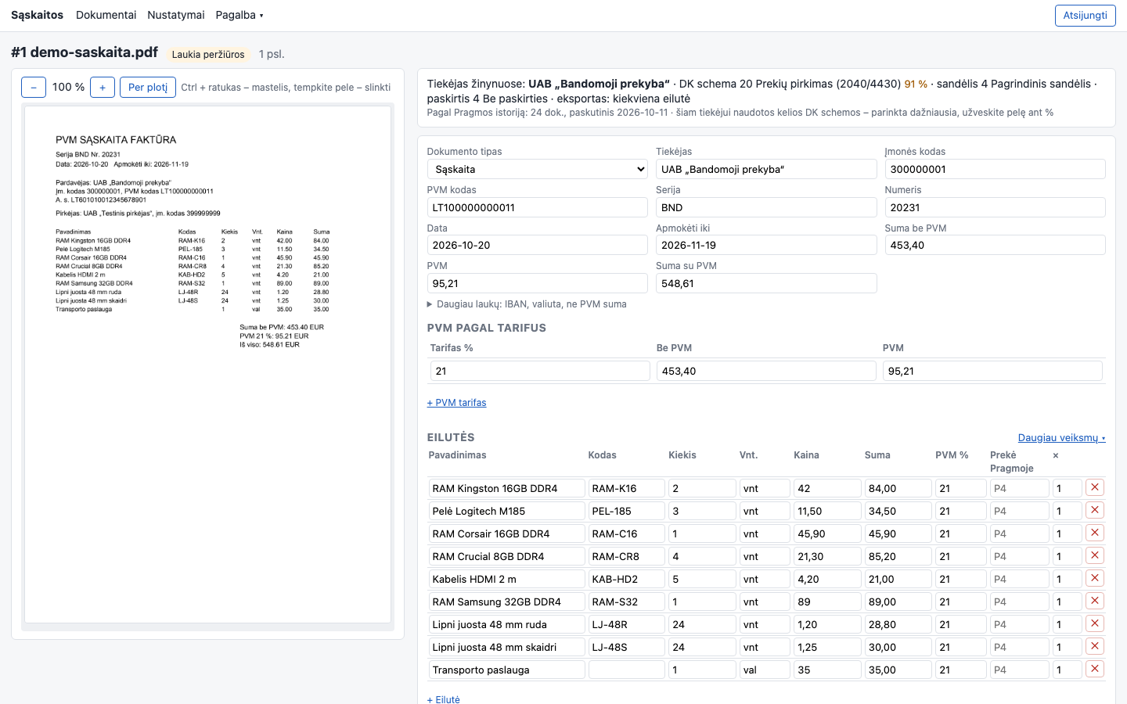Remove the Kabelis HDMI 2 m line
Screen dimensions: 1127x704
pos(1095,578)
